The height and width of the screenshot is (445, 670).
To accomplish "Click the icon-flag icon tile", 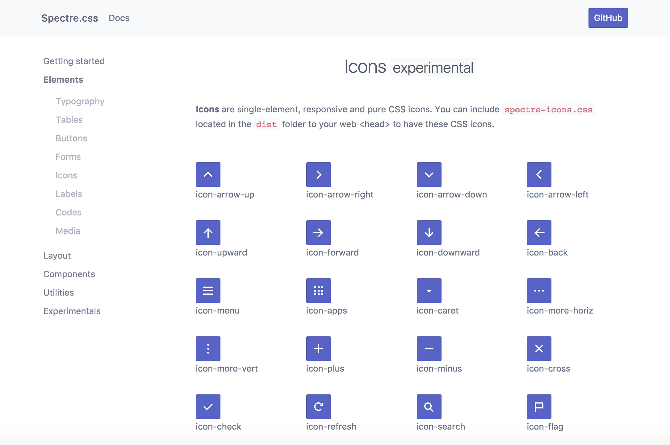I will [x=539, y=407].
